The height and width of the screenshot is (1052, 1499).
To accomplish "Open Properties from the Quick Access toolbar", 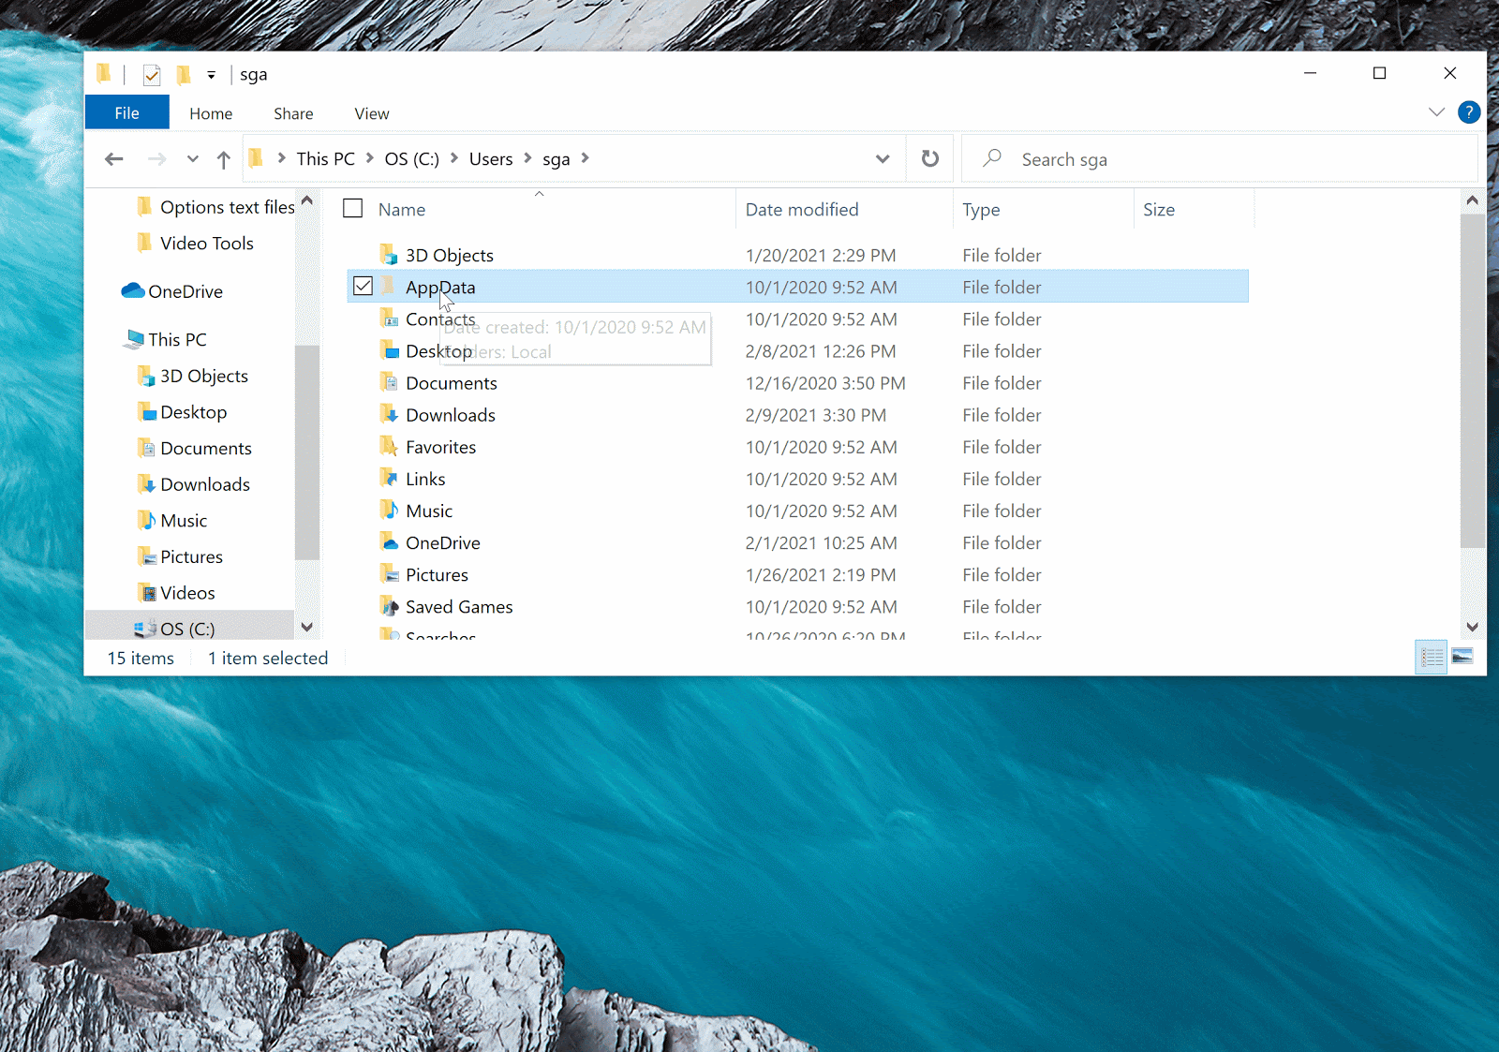I will [152, 75].
